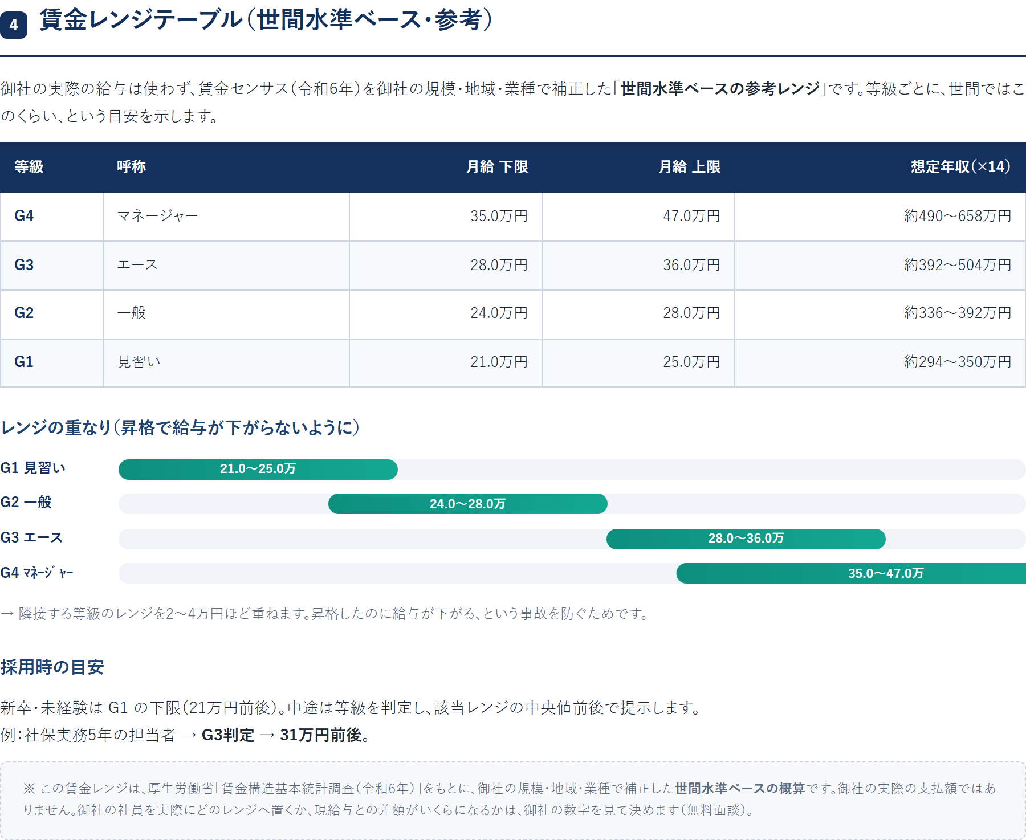This screenshot has width=1026, height=840.
Task: Click the bold text G3判定
Action: pyautogui.click(x=228, y=735)
